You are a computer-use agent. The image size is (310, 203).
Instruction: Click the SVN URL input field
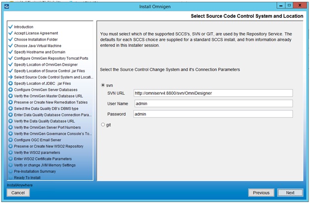(x=213, y=93)
